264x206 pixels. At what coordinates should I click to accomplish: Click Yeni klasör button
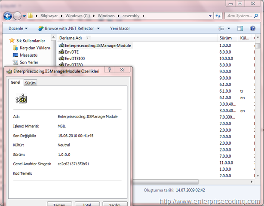click(x=120, y=28)
